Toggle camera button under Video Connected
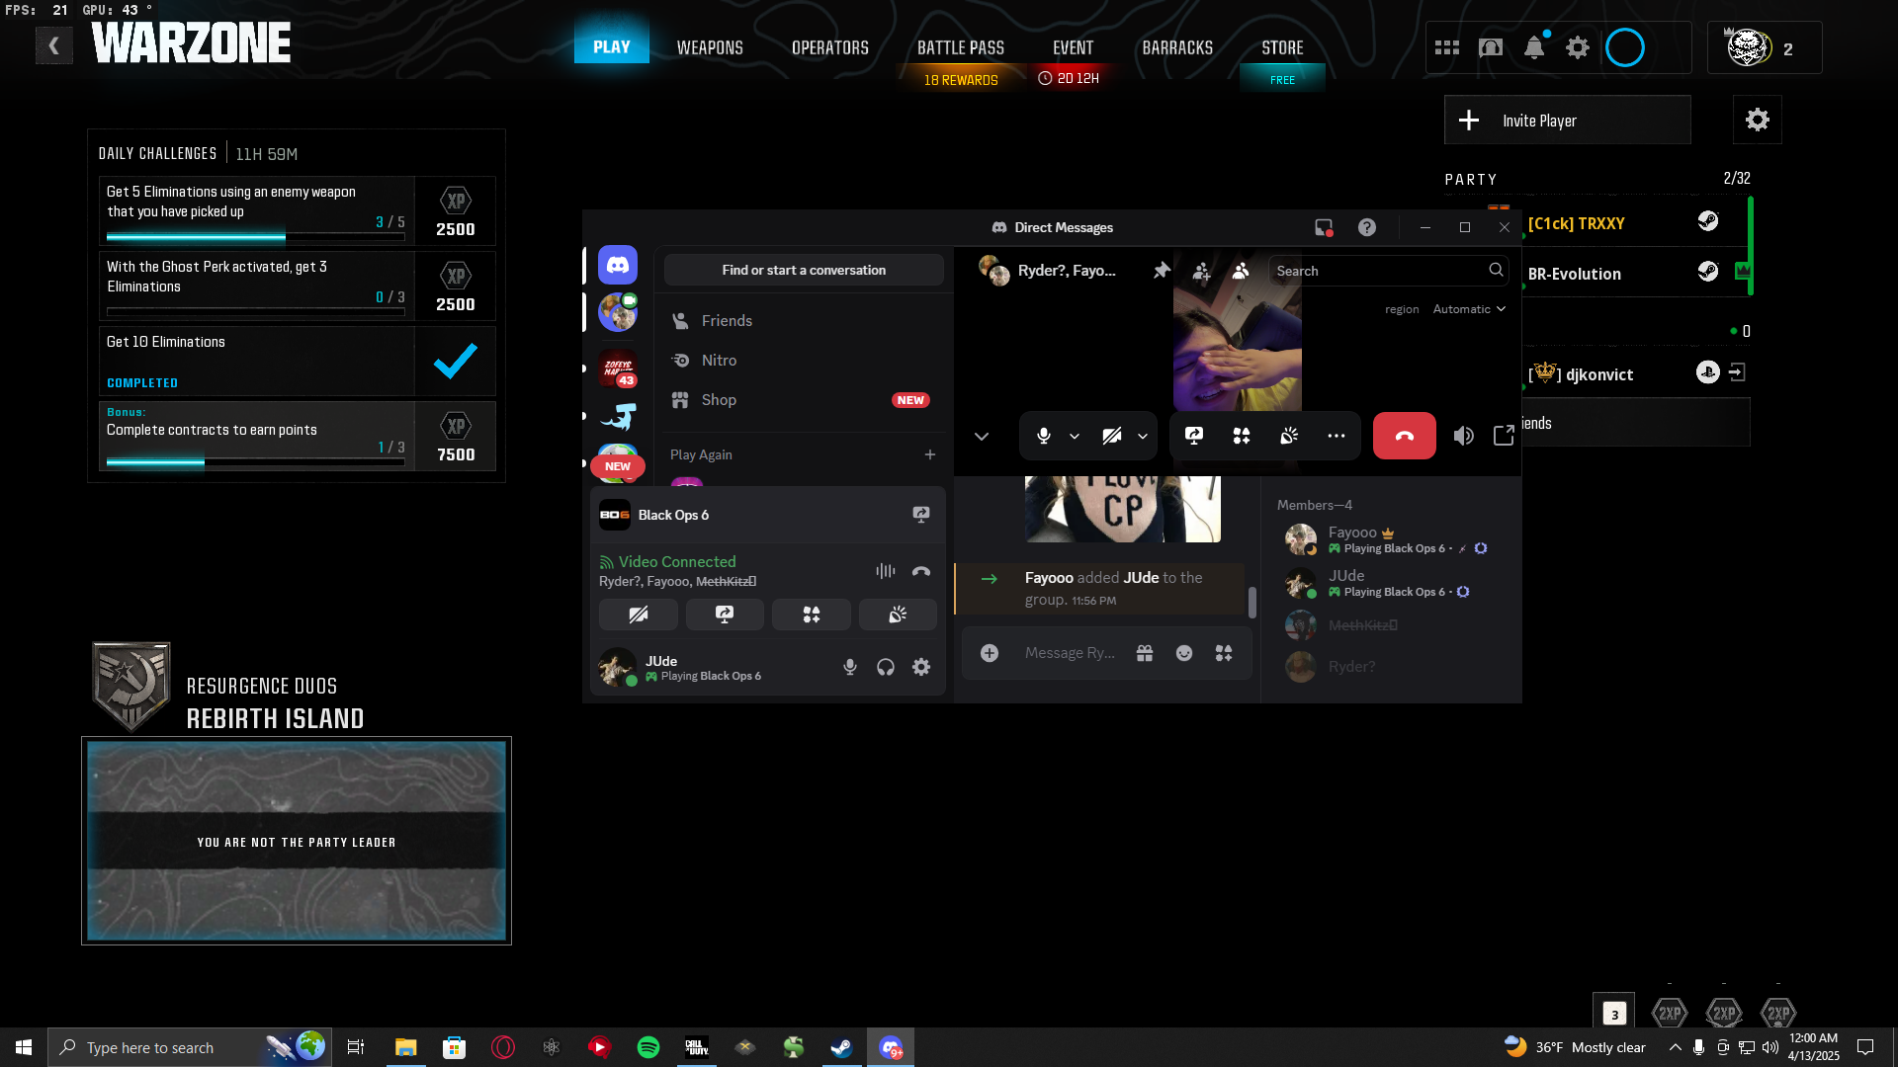The height and width of the screenshot is (1067, 1898). (639, 615)
